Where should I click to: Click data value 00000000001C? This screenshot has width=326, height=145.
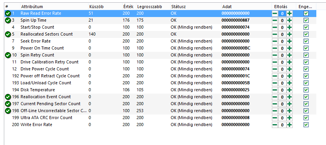[x=236, y=76]
